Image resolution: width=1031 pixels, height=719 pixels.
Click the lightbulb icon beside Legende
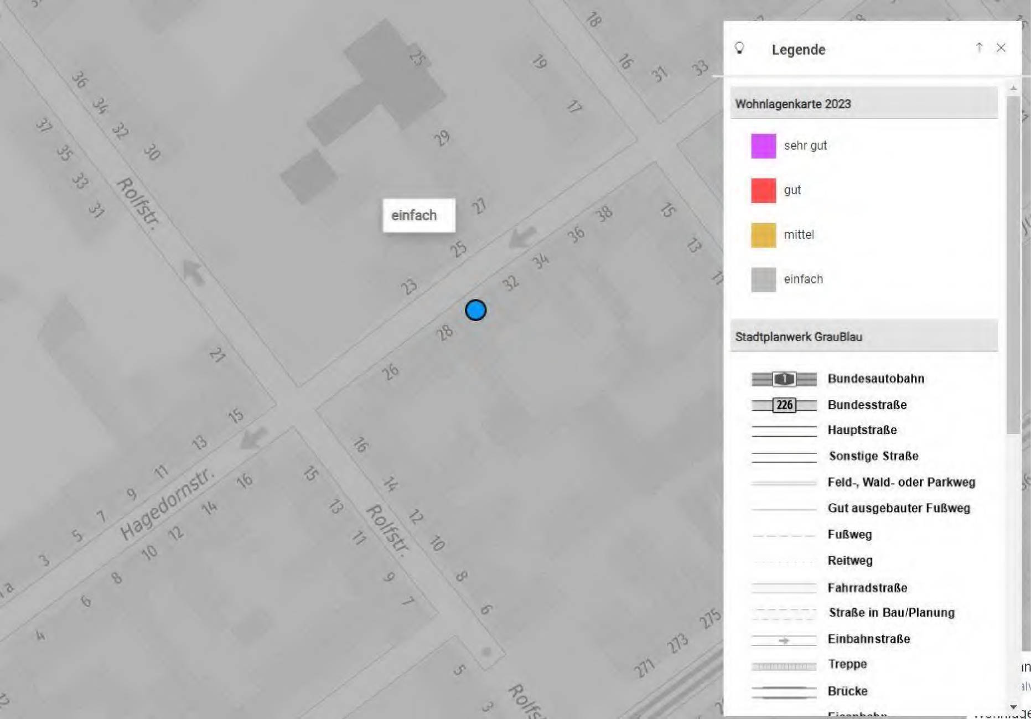pos(739,48)
